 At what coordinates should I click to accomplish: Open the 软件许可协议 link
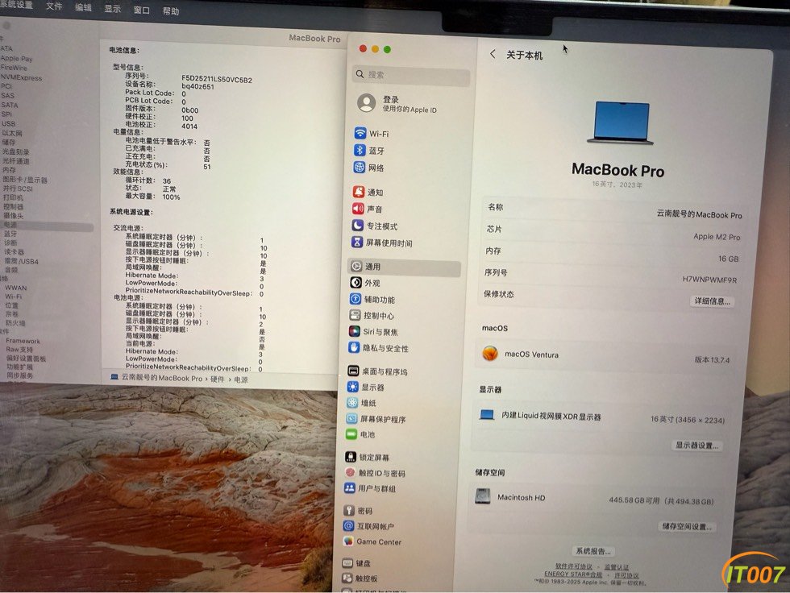click(574, 567)
